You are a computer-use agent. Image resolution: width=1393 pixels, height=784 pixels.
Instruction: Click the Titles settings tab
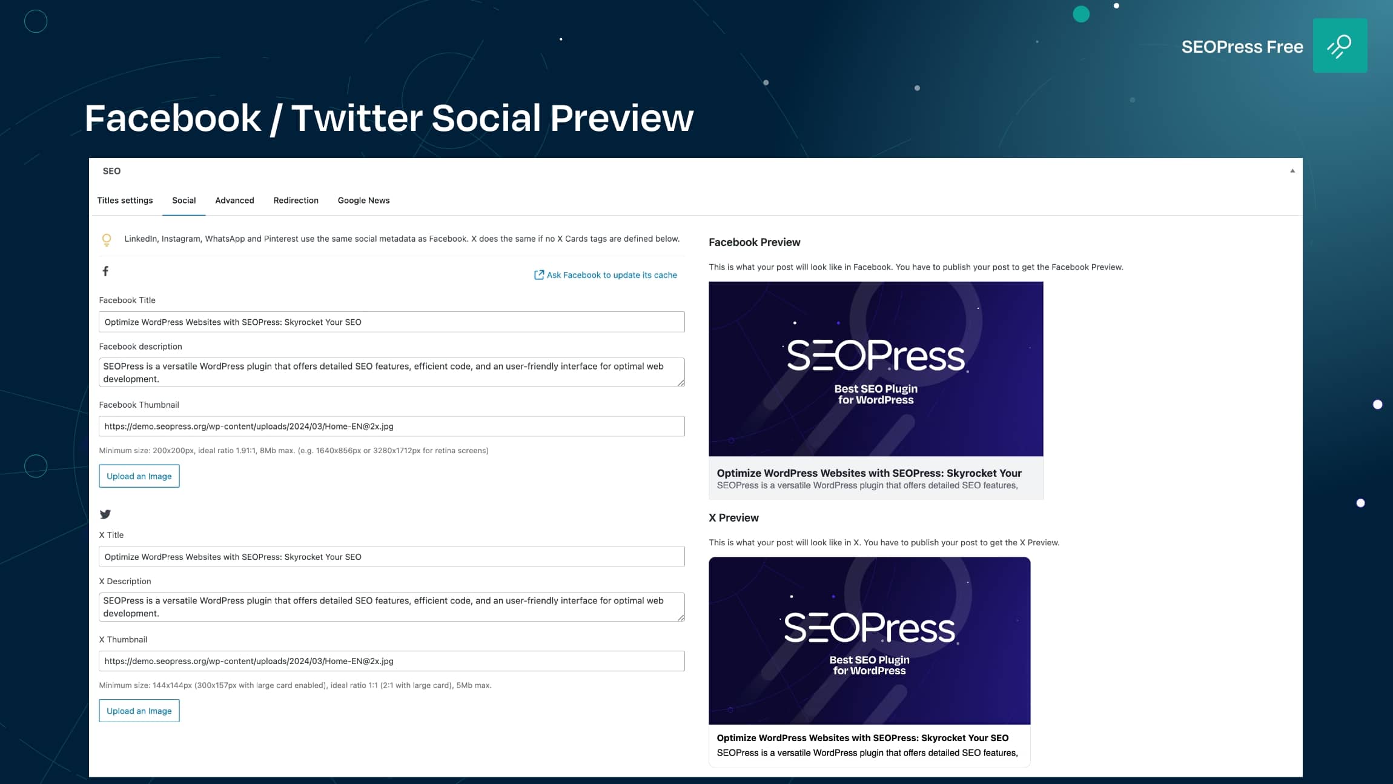click(124, 200)
